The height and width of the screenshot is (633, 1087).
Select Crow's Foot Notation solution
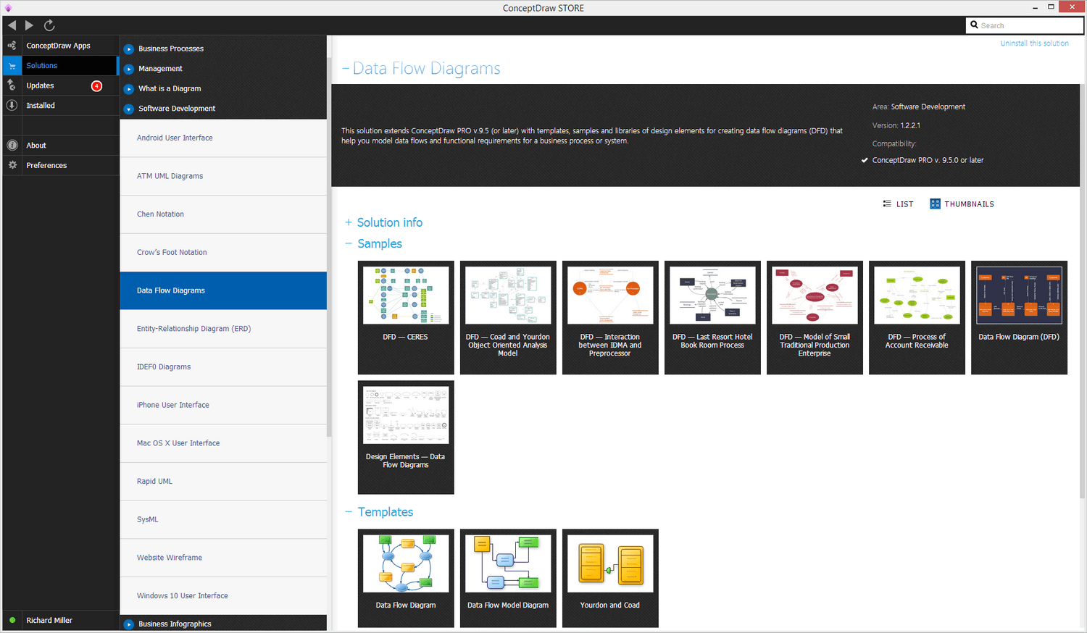coord(223,253)
